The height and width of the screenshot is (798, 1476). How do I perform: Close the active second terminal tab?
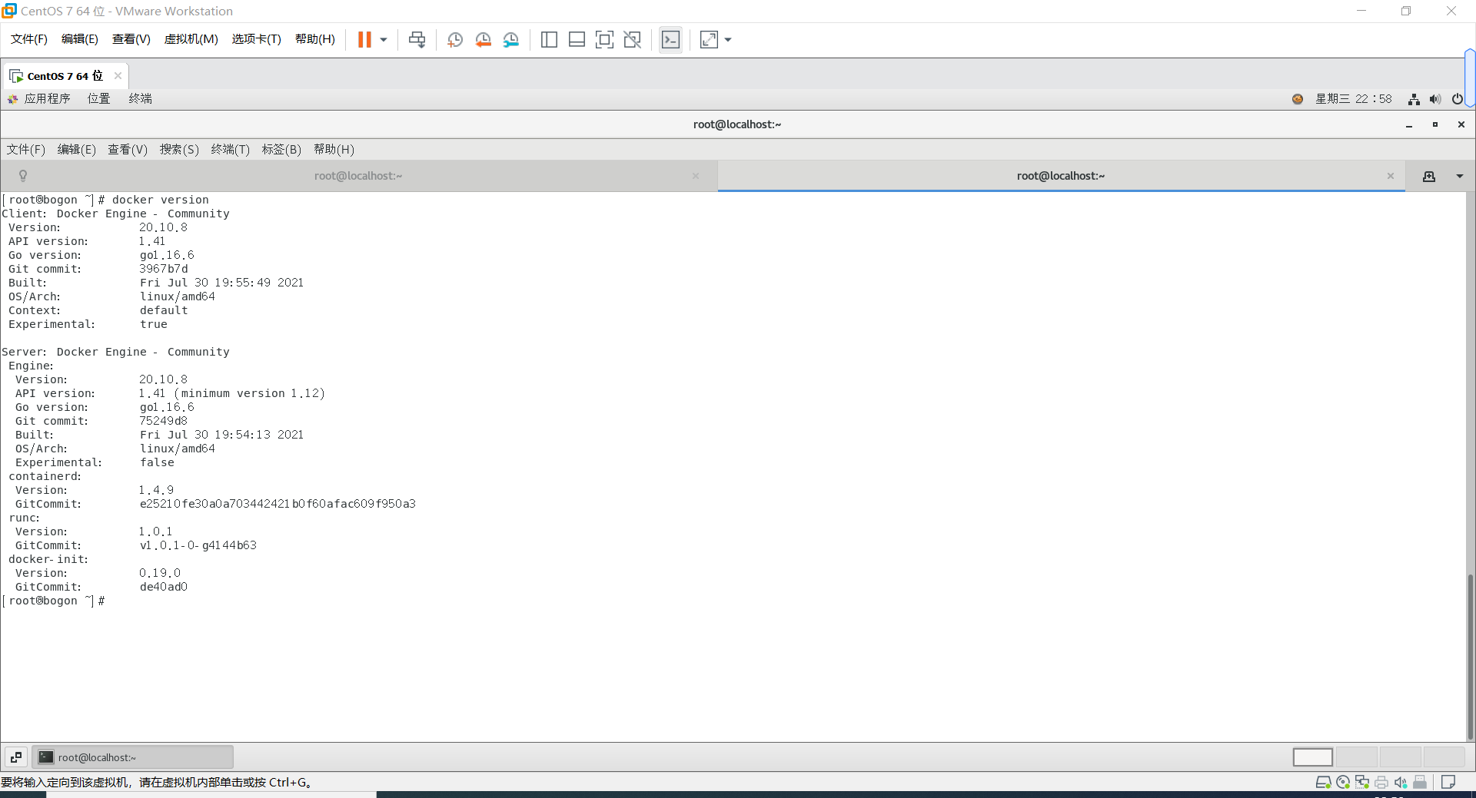1391,176
